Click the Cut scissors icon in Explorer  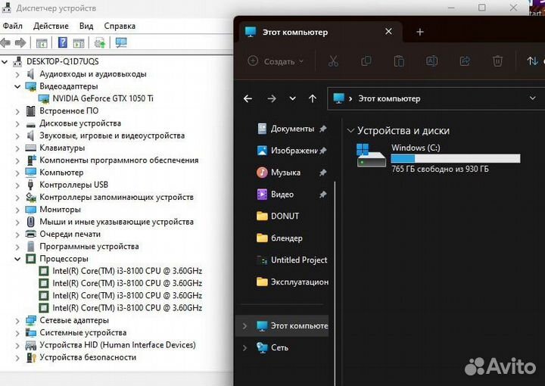(x=333, y=61)
